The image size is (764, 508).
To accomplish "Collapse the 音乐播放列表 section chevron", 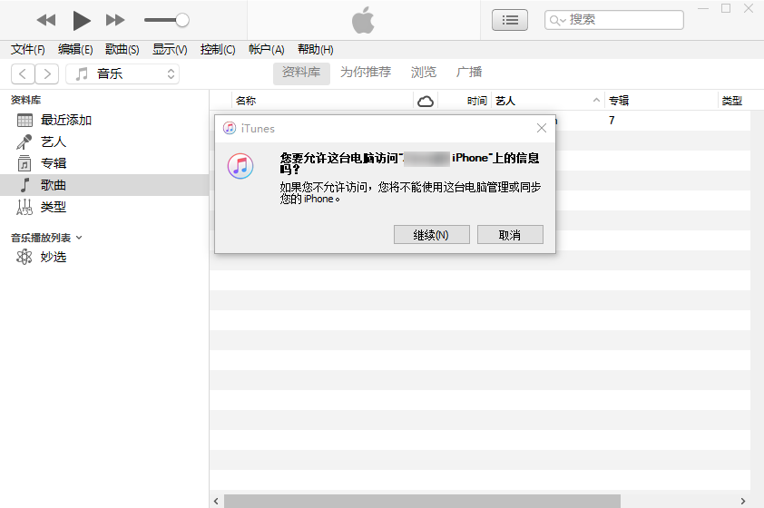I will point(80,238).
